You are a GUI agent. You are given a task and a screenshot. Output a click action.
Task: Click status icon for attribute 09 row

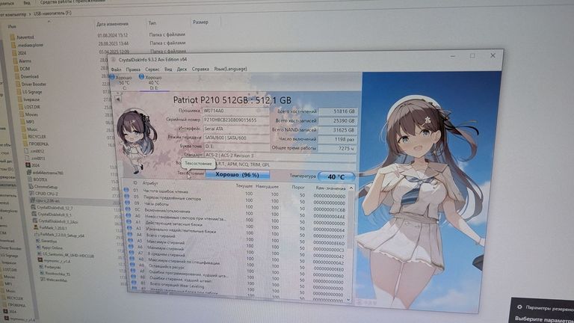(x=126, y=203)
